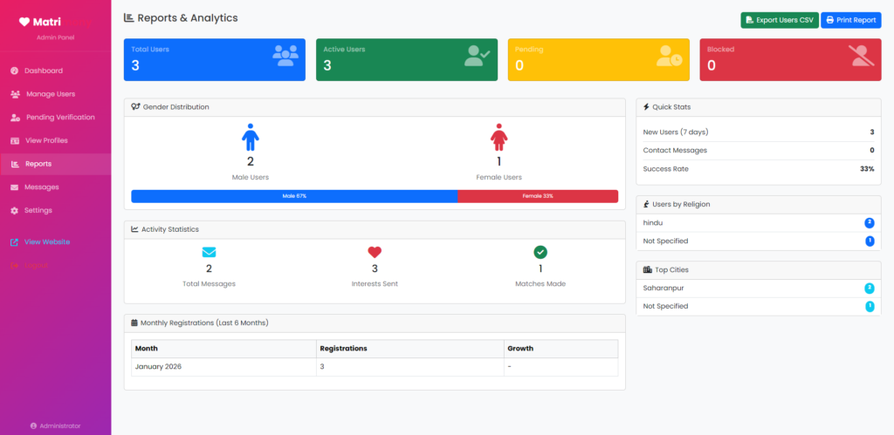Click the Total Users group icon
The width and height of the screenshot is (894, 435).
click(285, 57)
